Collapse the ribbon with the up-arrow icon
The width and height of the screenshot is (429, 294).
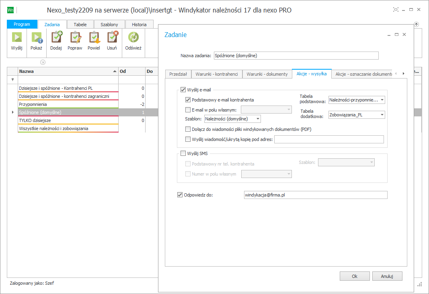point(416,25)
